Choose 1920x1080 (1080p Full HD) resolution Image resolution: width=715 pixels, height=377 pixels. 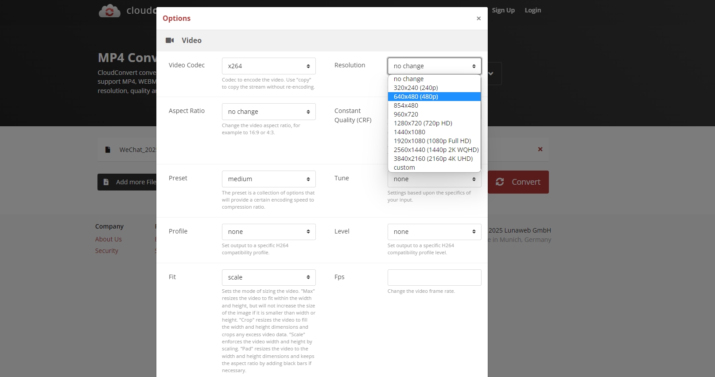point(434,141)
